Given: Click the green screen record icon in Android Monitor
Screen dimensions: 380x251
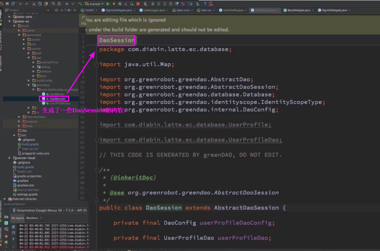Looking at the screenshot, I should [6, 223].
